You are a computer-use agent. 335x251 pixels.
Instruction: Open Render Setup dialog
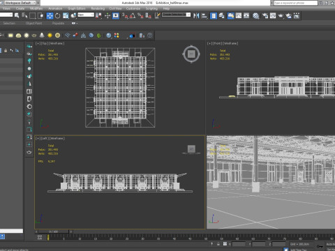pyautogui.click(x=265, y=15)
